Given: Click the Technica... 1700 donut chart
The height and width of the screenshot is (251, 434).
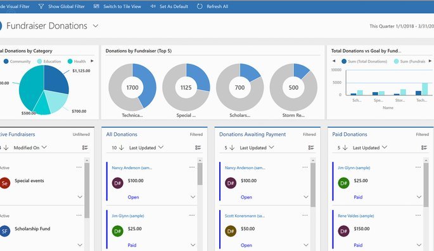Looking at the screenshot, I should coord(132,87).
